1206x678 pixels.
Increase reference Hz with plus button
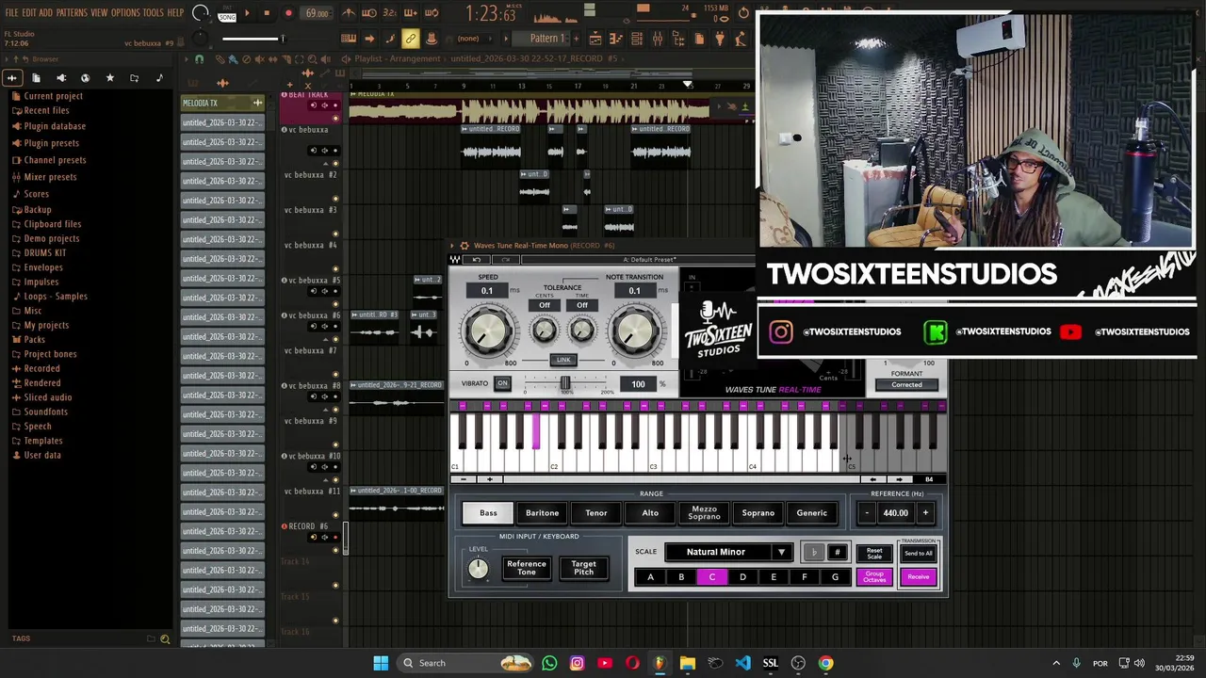925,513
